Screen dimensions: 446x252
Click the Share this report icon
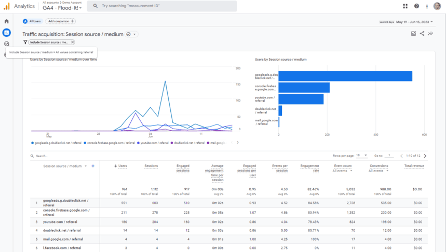[x=422, y=34]
